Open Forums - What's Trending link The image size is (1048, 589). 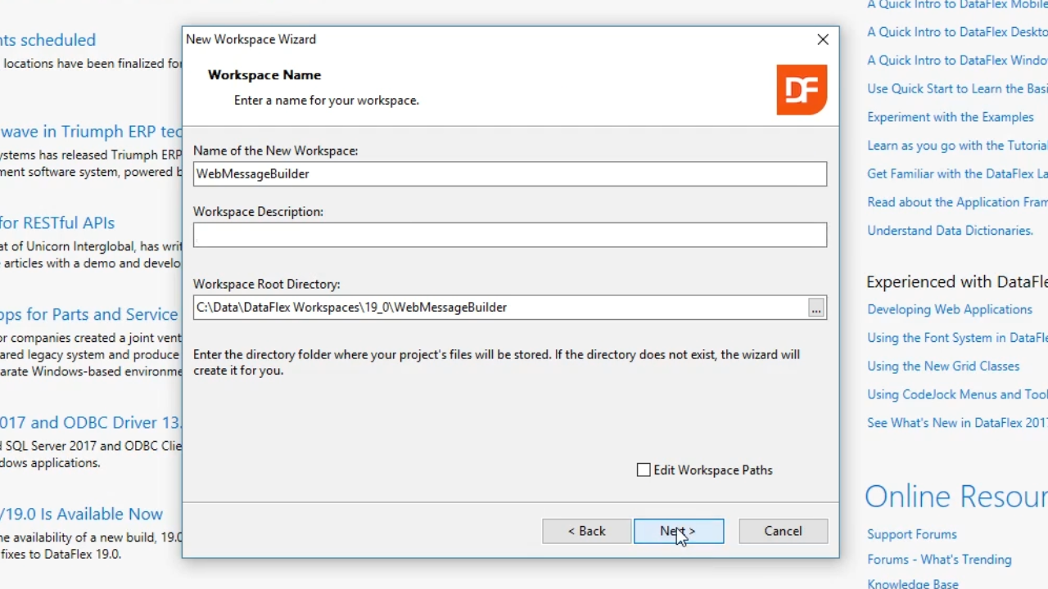point(939,560)
